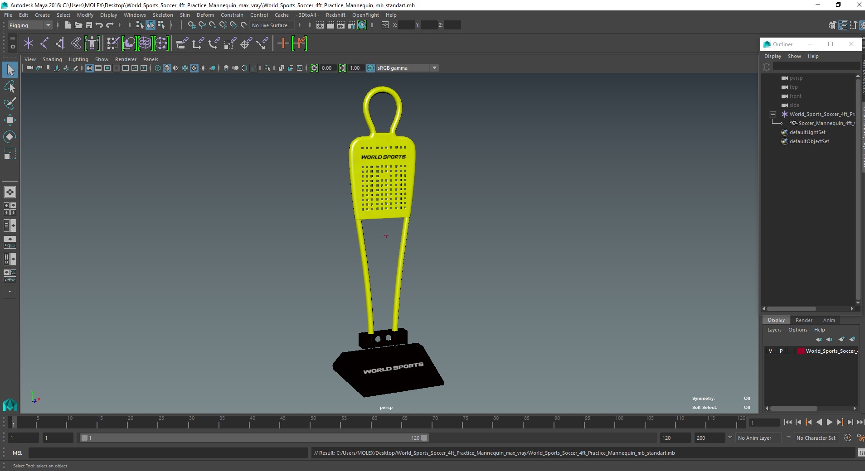Click the shelf tab selector icon above gear
865x471 pixels.
click(x=13, y=39)
